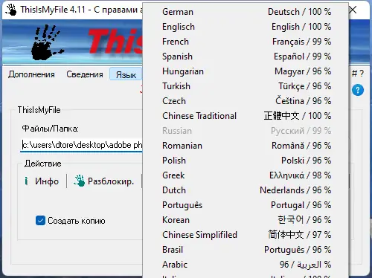Choose Turkish / Türkçe language
Viewport: 372px width, 278px height.
coord(246,86)
